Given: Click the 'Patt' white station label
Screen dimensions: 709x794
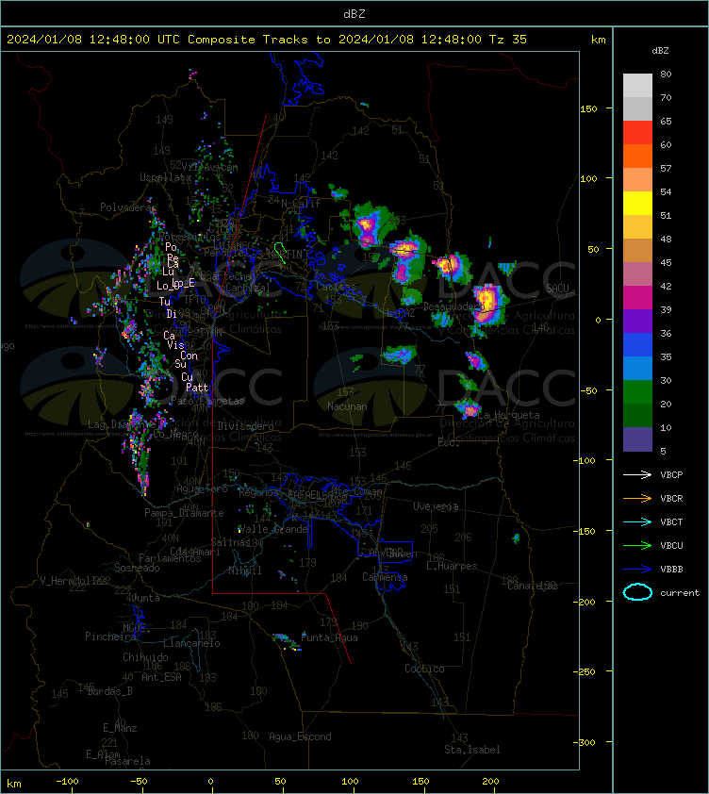Looking at the screenshot, I should (197, 388).
